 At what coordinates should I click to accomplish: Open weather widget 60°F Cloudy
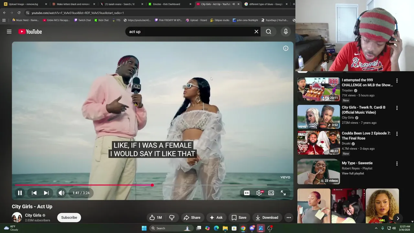(x=11, y=228)
